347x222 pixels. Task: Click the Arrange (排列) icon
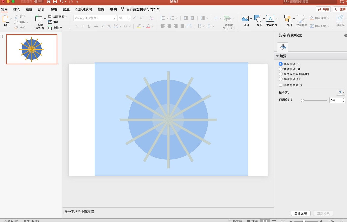point(288,19)
